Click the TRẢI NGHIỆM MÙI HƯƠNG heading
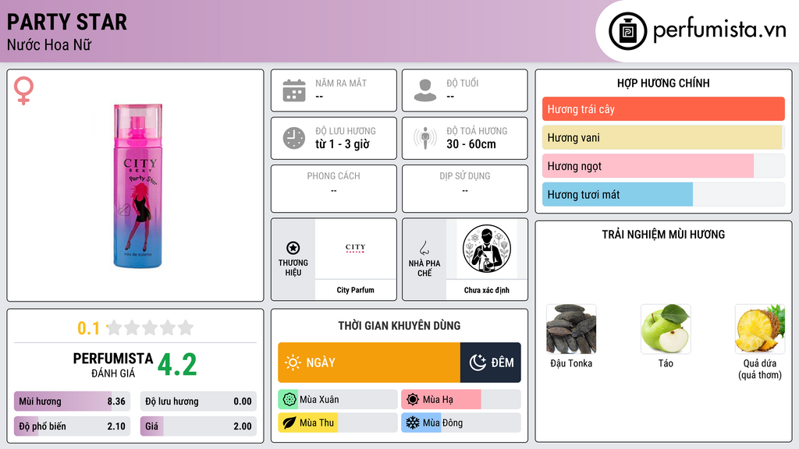Viewport: 799px width, 449px height. click(x=663, y=235)
